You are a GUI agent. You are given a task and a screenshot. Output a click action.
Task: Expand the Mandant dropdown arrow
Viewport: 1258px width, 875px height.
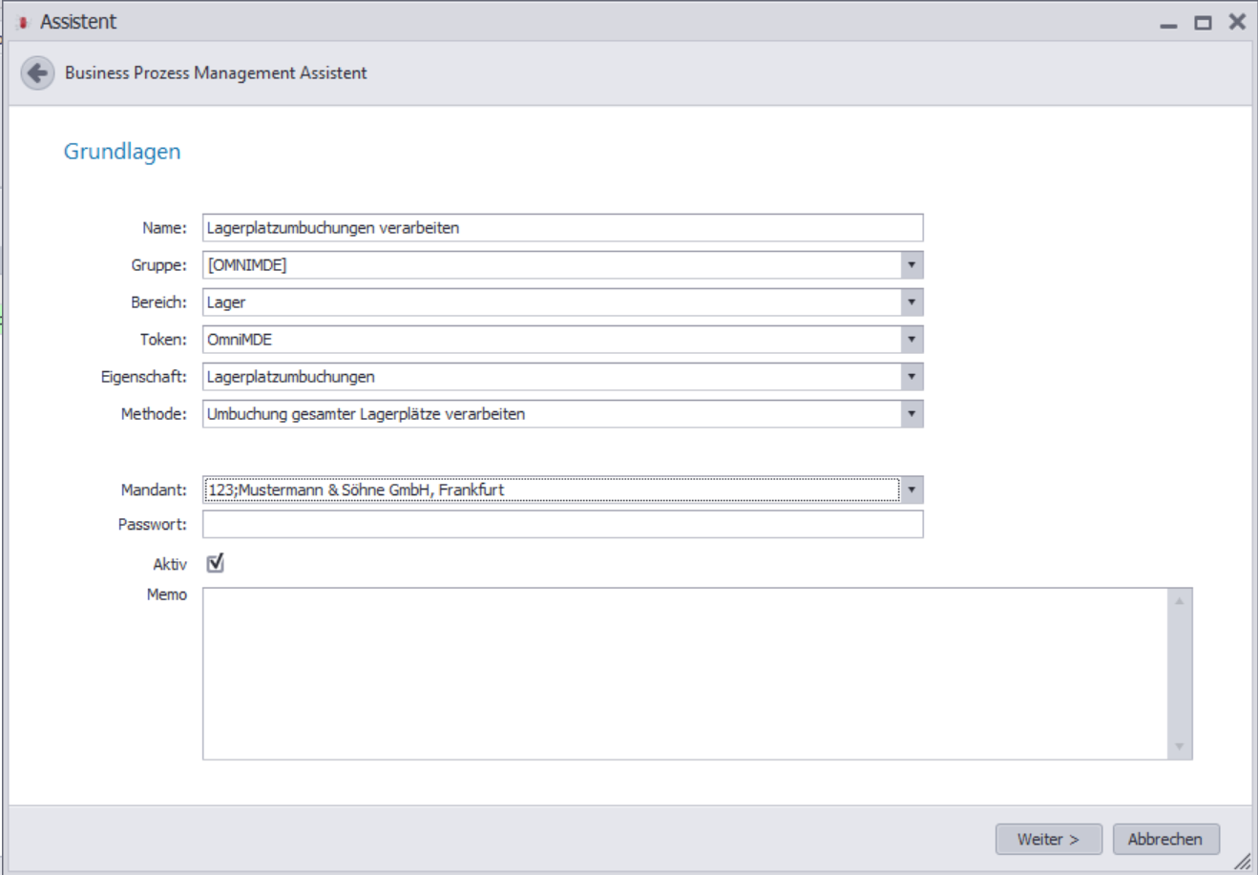point(912,490)
